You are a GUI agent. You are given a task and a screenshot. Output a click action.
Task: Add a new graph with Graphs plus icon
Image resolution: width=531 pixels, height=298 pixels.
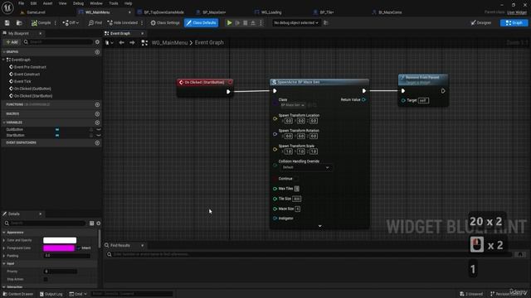point(97,52)
